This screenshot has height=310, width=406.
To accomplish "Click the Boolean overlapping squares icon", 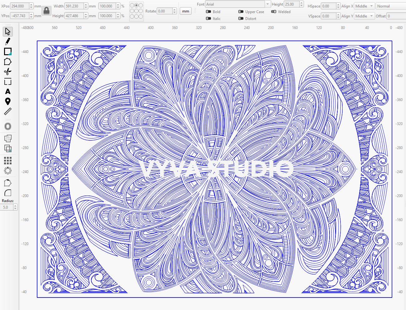I will (x=8, y=148).
